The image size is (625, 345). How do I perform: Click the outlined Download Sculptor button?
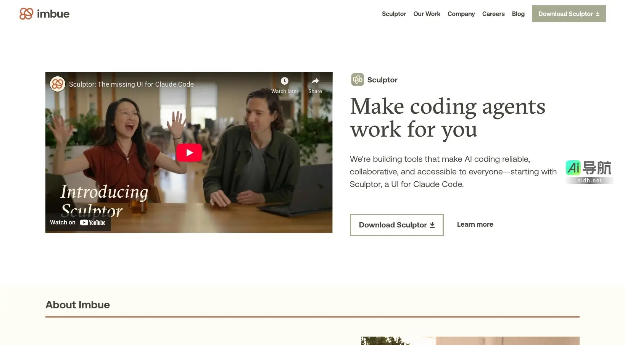tap(397, 225)
